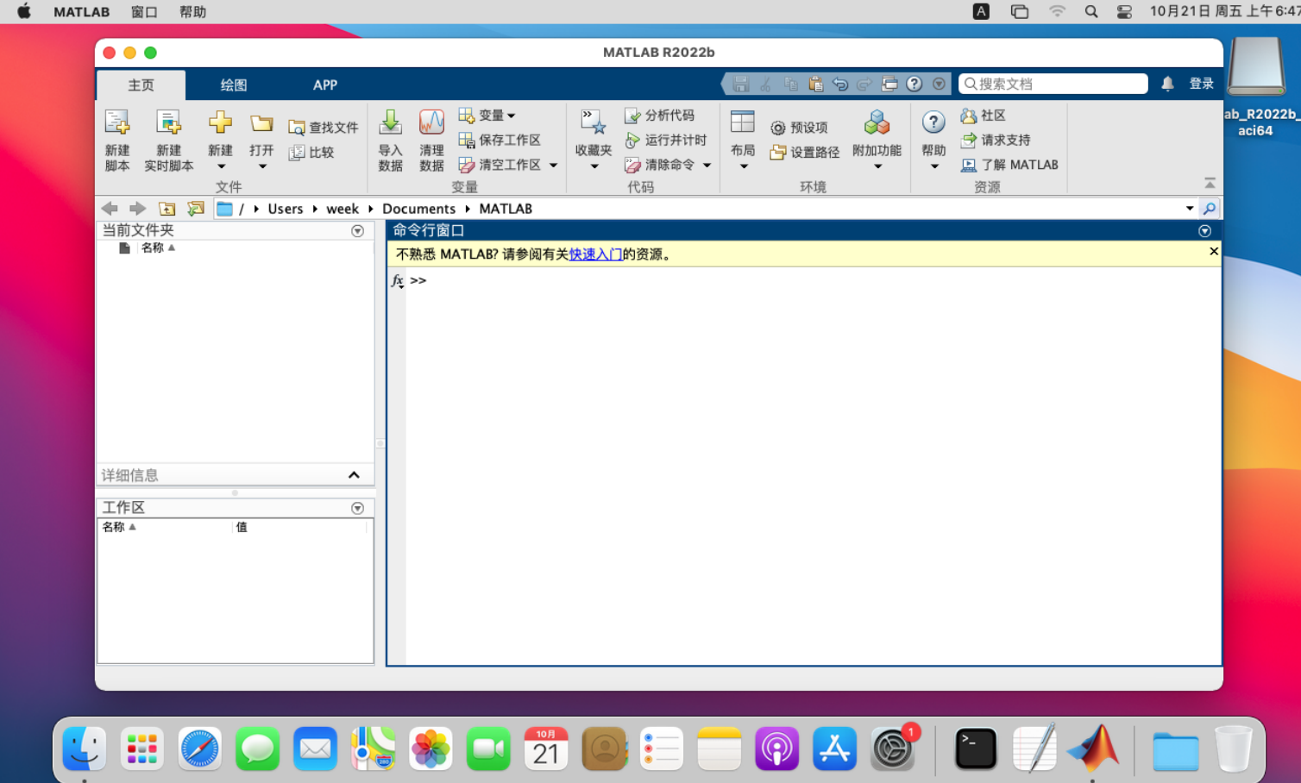The image size is (1301, 783).
Task: Click quick access Paste icon
Action: [815, 84]
